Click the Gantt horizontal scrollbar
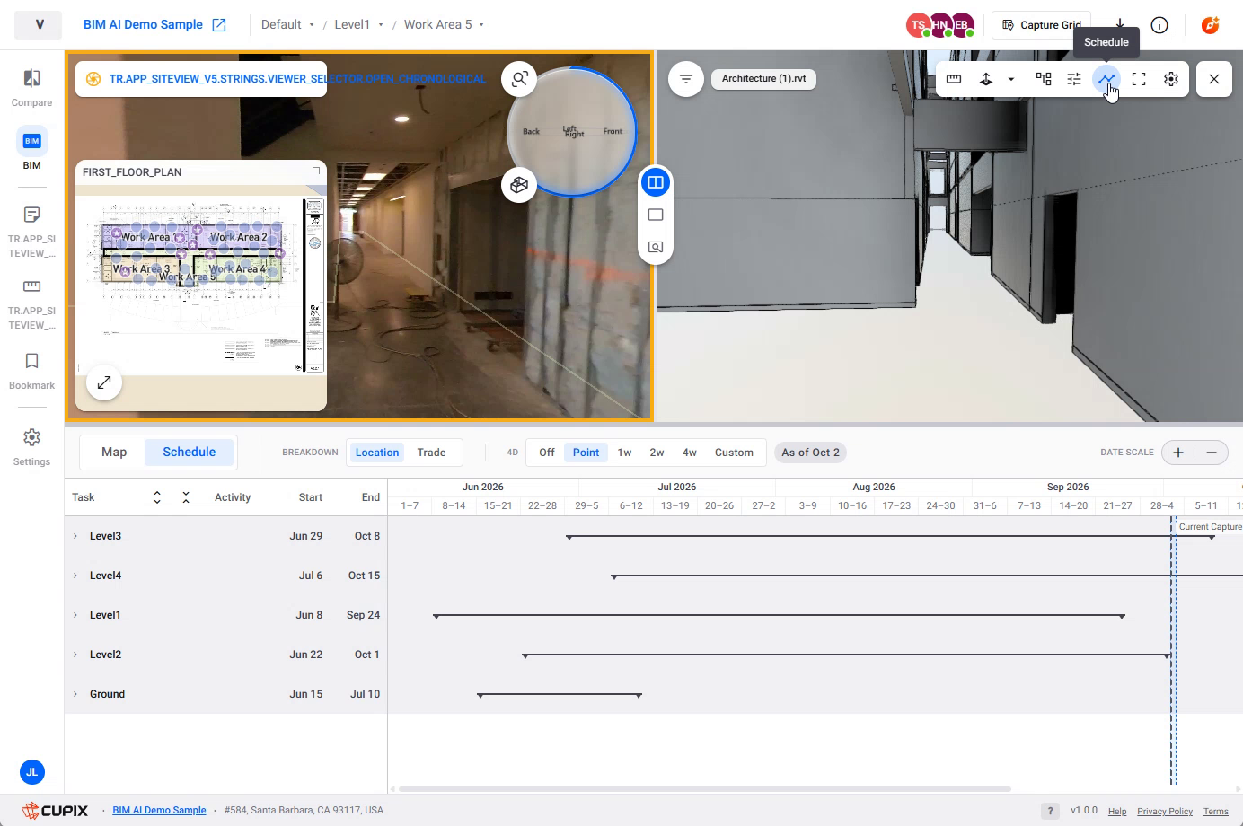 pyautogui.click(x=705, y=789)
